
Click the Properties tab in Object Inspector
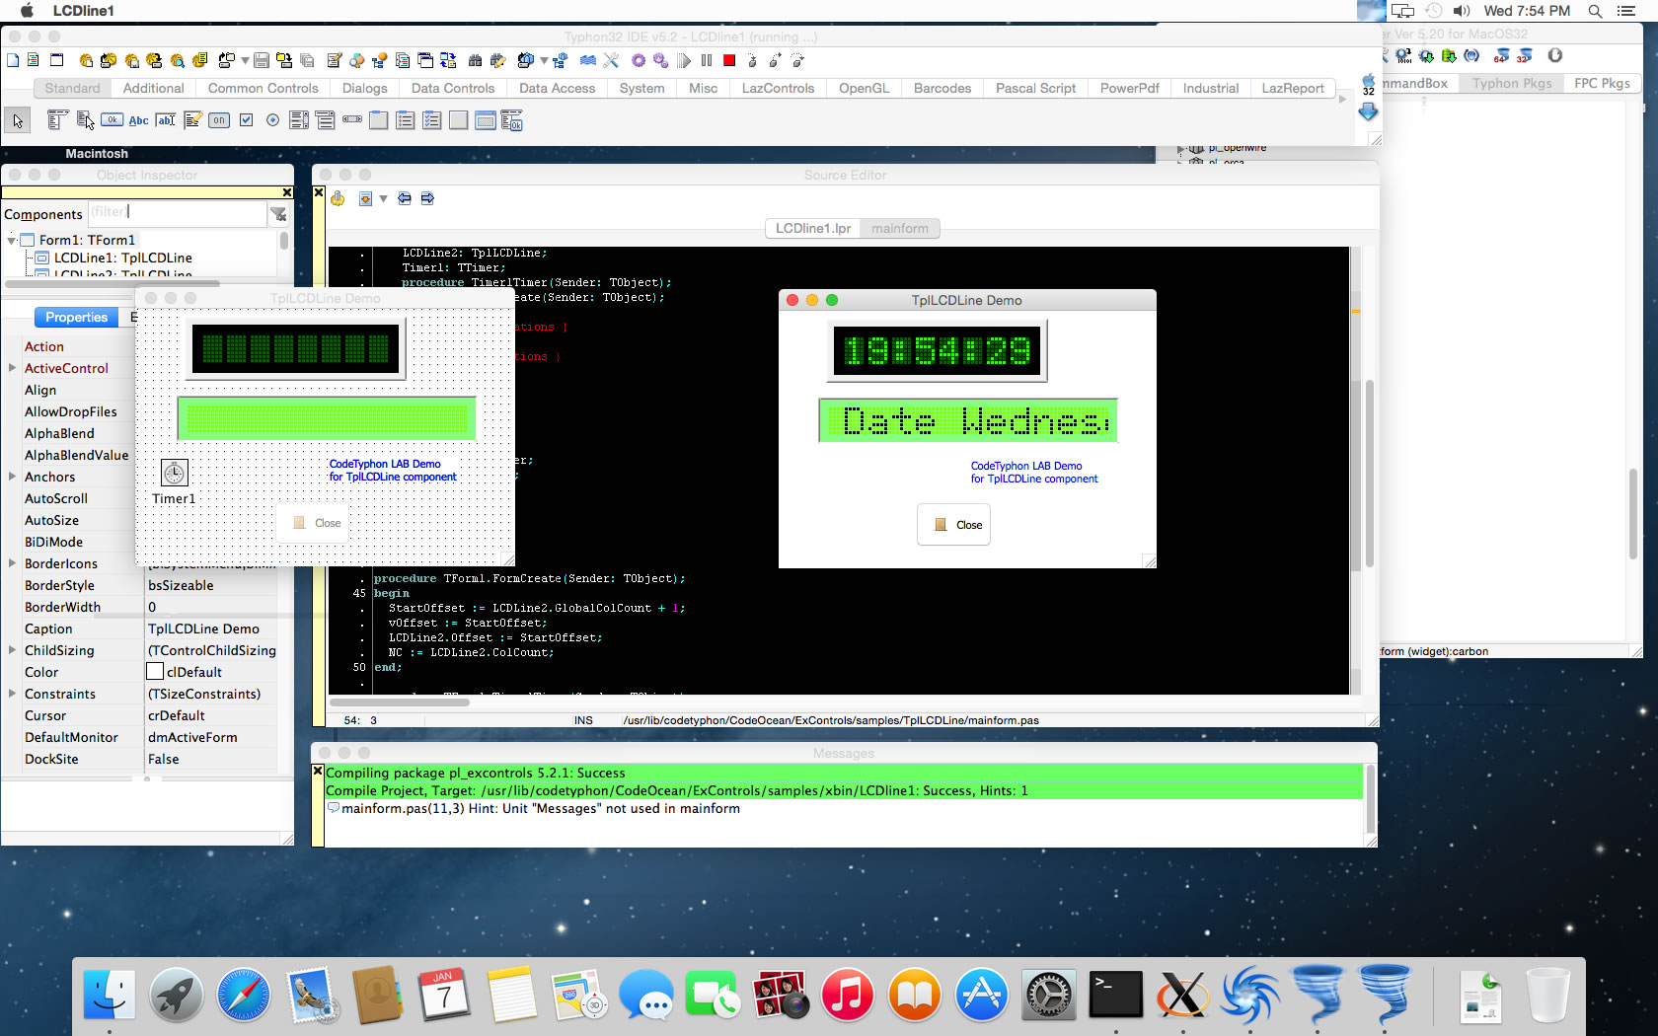pyautogui.click(x=76, y=317)
